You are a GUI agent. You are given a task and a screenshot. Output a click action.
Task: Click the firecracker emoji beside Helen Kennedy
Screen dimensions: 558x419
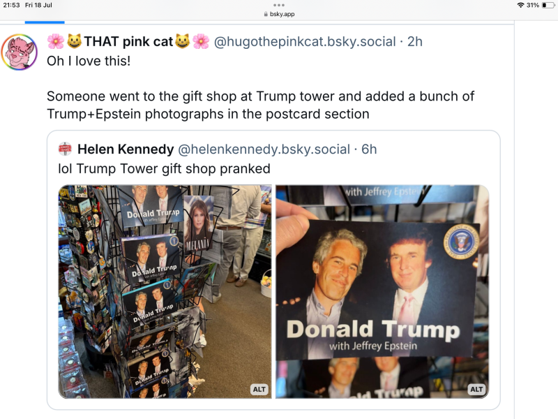coord(64,149)
